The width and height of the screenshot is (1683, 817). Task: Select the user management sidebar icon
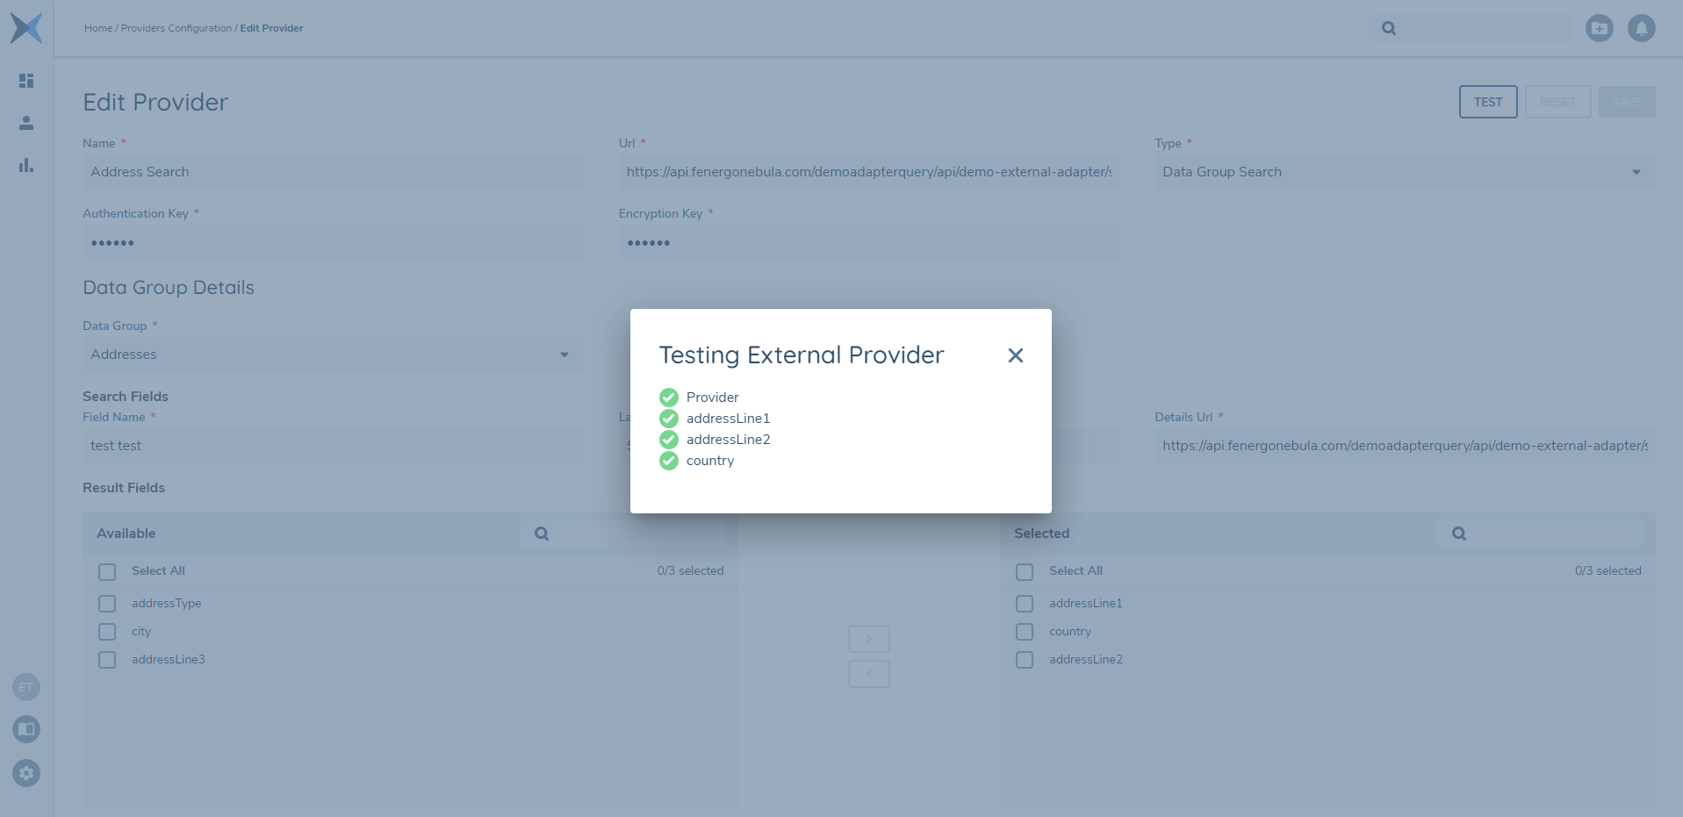point(25,123)
